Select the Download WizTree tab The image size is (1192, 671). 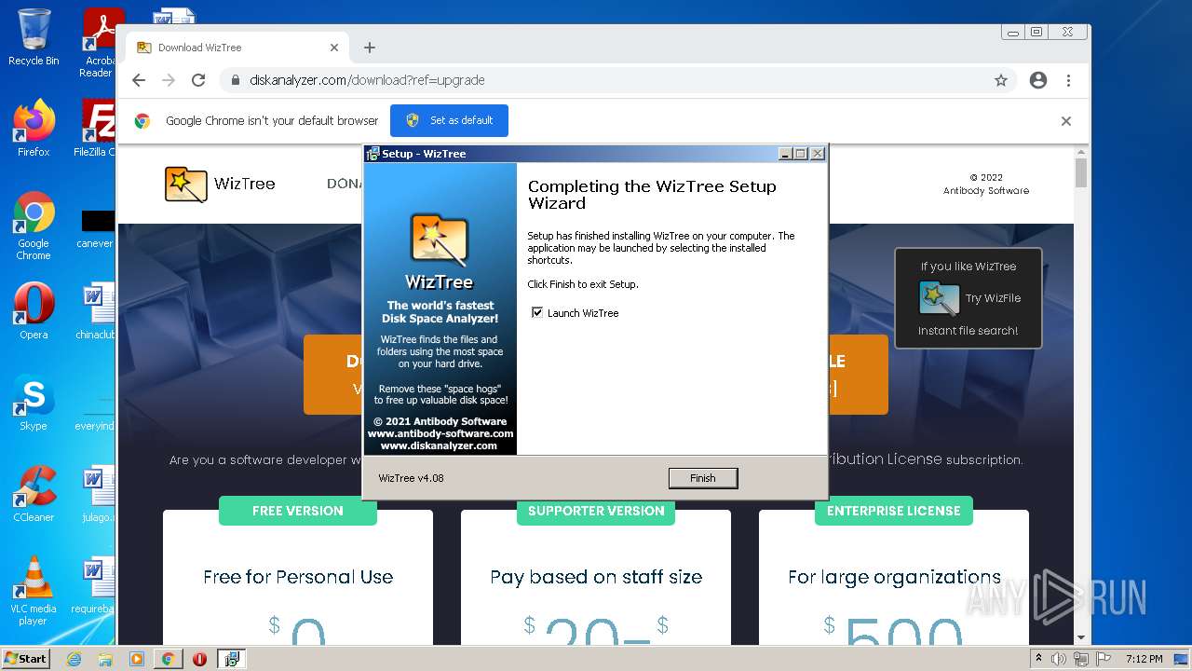237,48
